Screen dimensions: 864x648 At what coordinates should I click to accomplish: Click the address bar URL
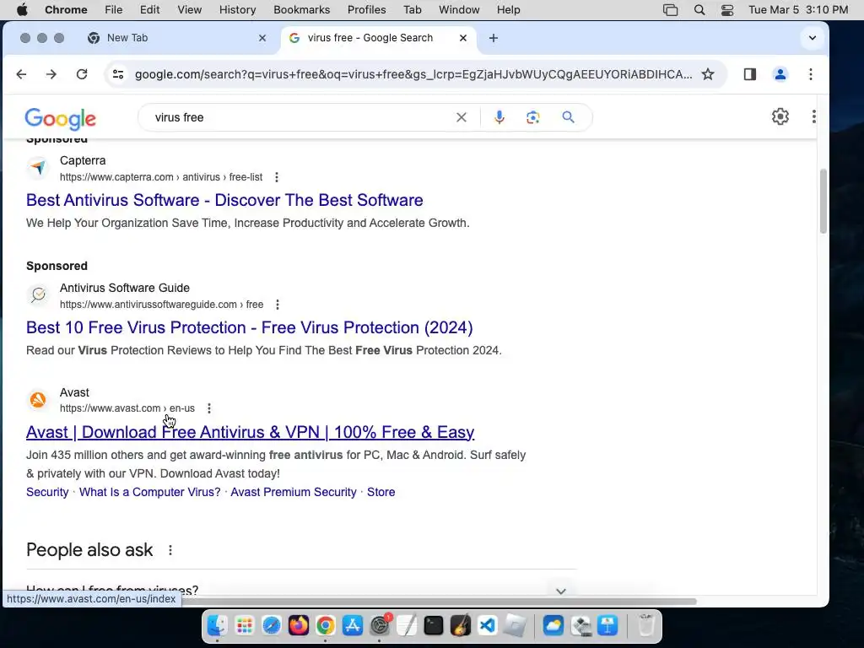(x=413, y=74)
